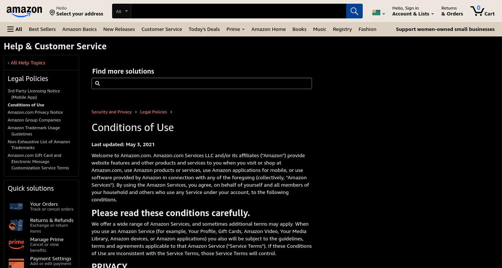The height and width of the screenshot is (268, 502).
Task: Go to Amazon Home
Action: point(268,29)
